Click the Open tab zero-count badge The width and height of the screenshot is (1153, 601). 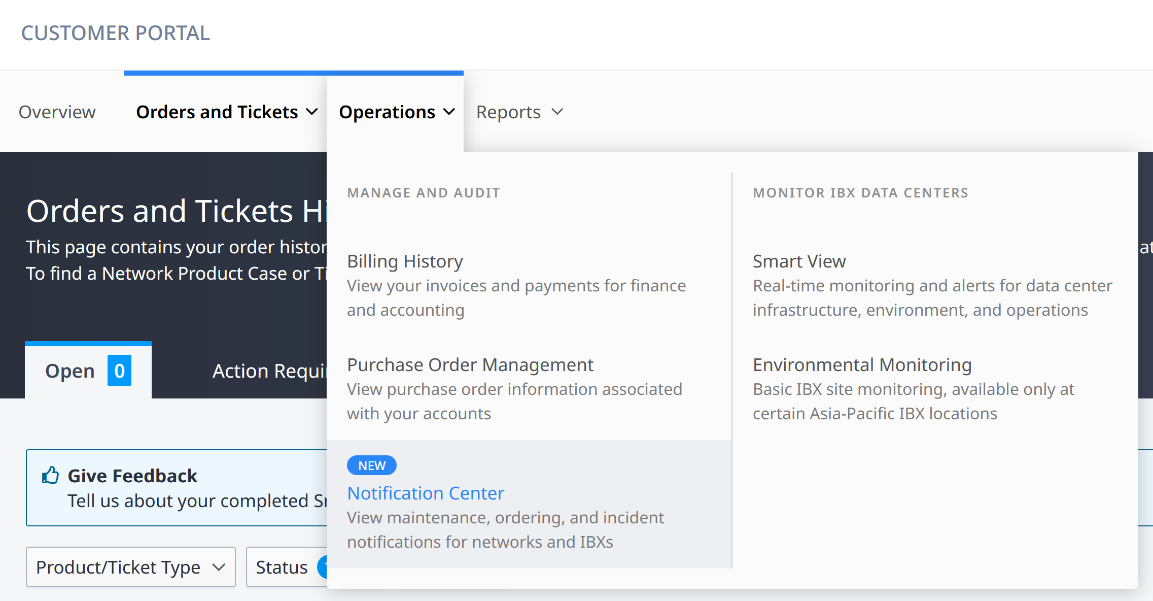[x=119, y=371]
